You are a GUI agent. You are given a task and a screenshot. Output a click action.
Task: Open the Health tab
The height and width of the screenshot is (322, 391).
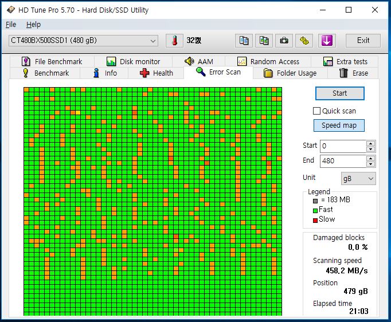pyautogui.click(x=156, y=73)
